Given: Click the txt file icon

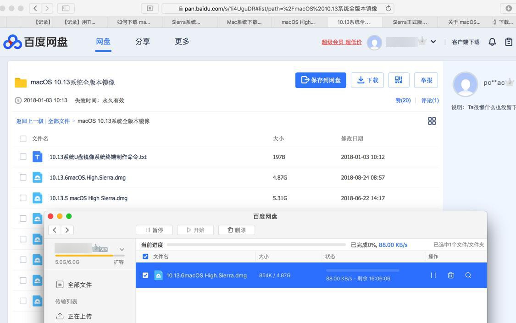Looking at the screenshot, I should 37,157.
